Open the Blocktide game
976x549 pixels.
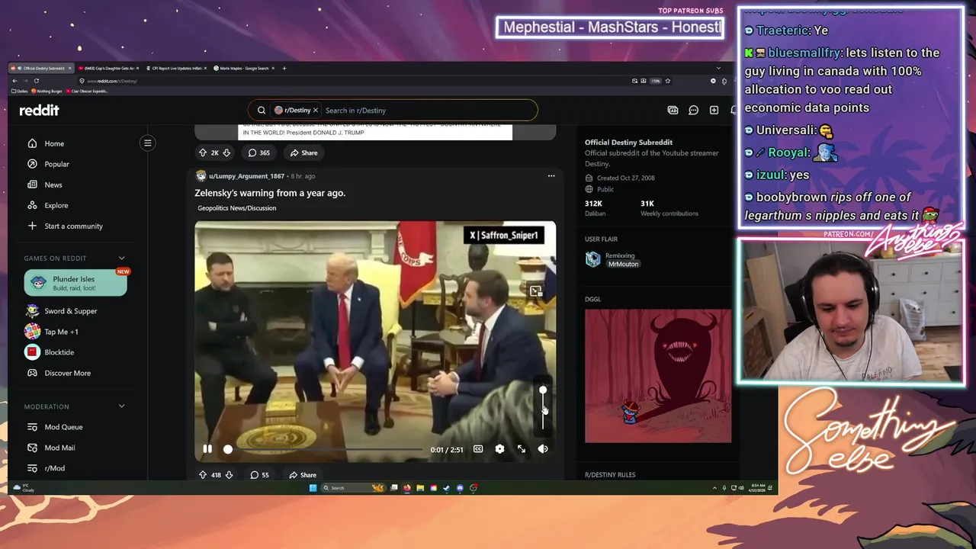tap(59, 352)
